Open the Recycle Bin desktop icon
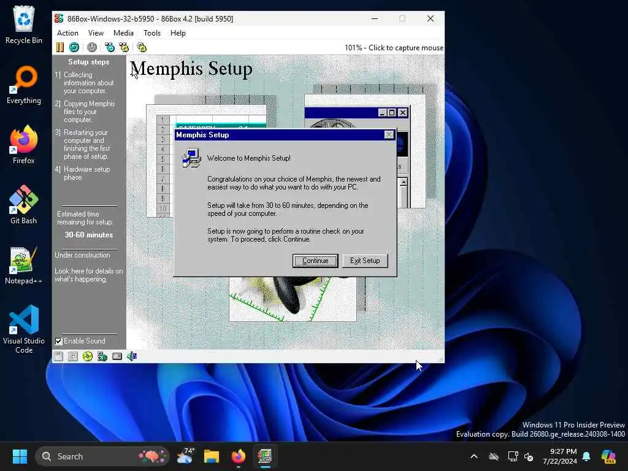 (24, 25)
